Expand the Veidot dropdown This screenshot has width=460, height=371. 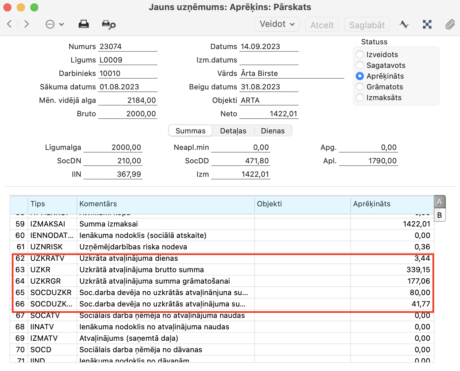coord(277,24)
